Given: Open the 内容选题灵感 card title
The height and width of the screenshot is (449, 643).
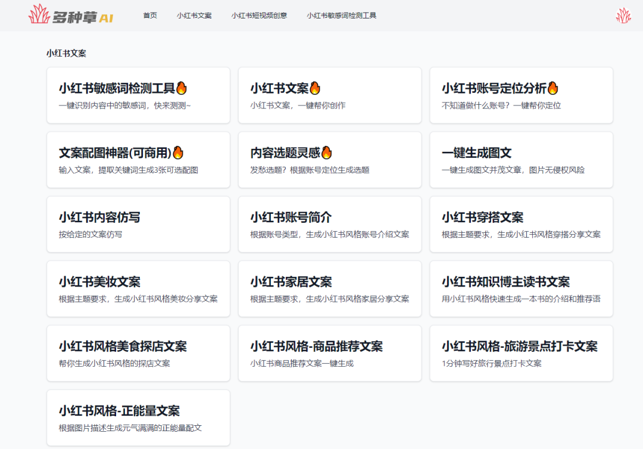Looking at the screenshot, I should click(x=285, y=153).
